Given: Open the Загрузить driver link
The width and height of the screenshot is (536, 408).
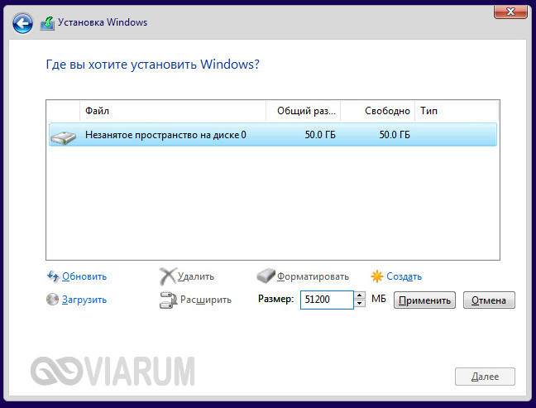Looking at the screenshot, I should tap(84, 300).
